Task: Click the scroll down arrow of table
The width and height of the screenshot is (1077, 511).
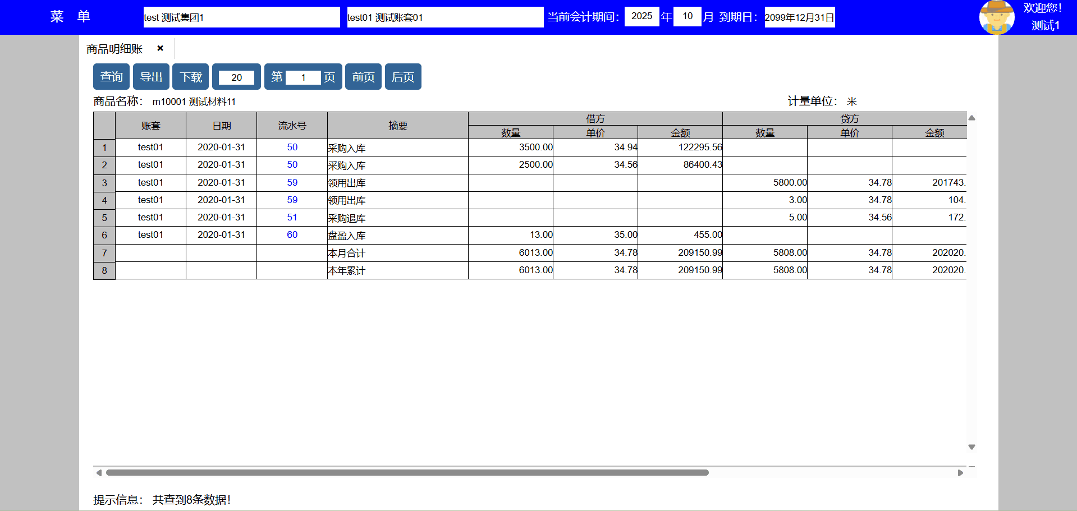Action: point(971,447)
